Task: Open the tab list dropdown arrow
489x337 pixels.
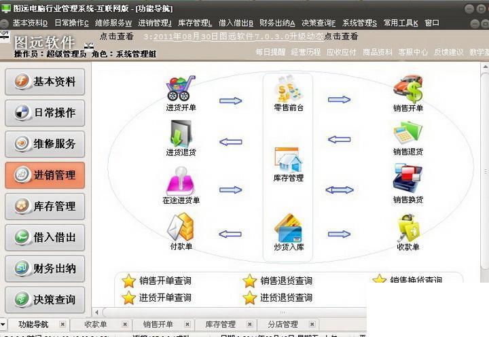Action: (3, 324)
